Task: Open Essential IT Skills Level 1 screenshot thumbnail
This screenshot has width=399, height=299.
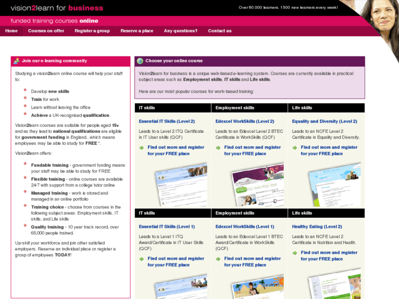Action: [181, 286]
